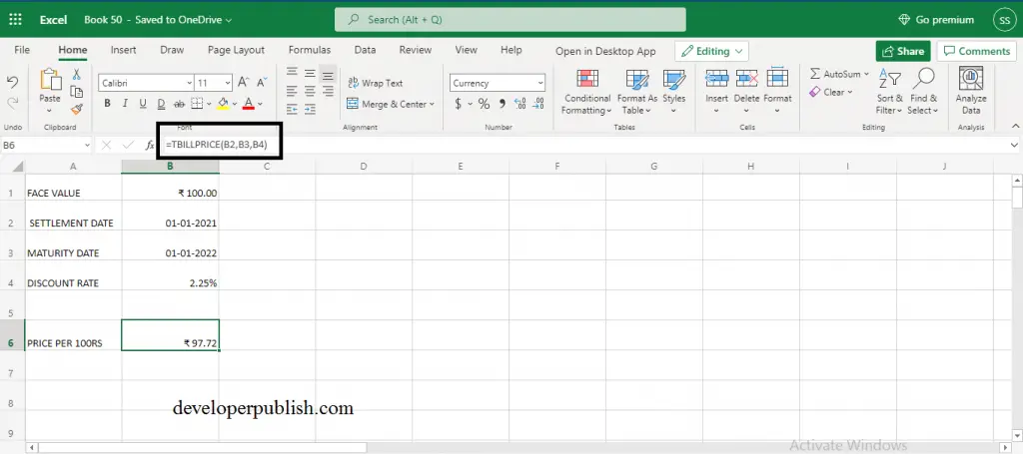Click Go premium link
Viewport: 1023px width, 454px height.
935,20
